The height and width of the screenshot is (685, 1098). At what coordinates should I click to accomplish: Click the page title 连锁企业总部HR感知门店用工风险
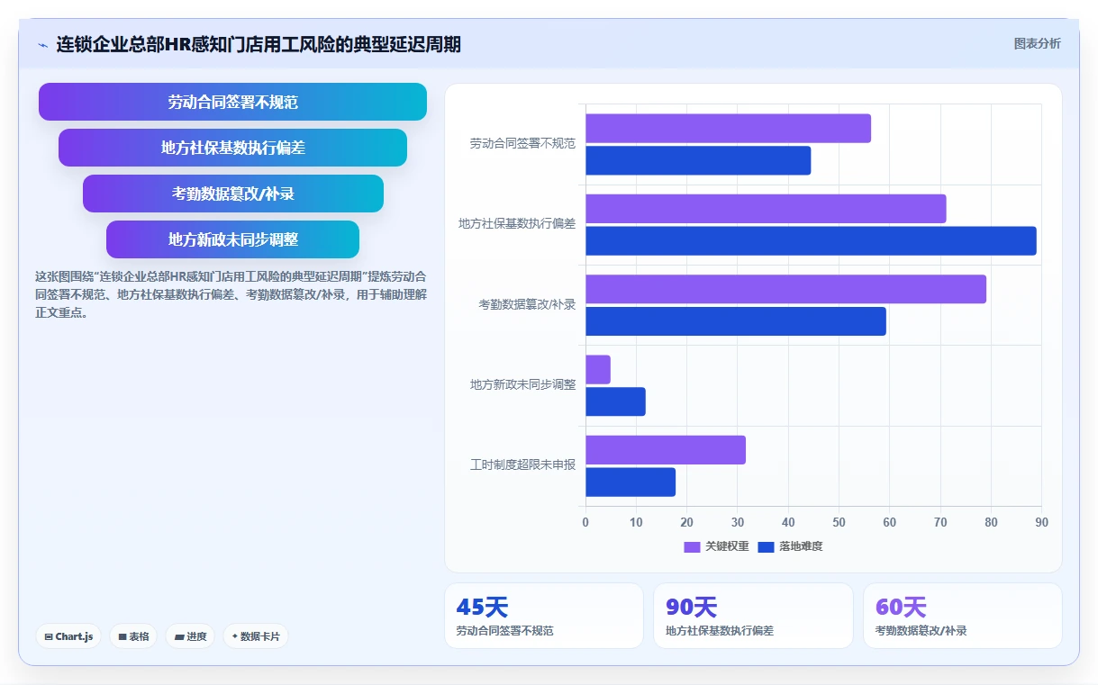pos(259,44)
